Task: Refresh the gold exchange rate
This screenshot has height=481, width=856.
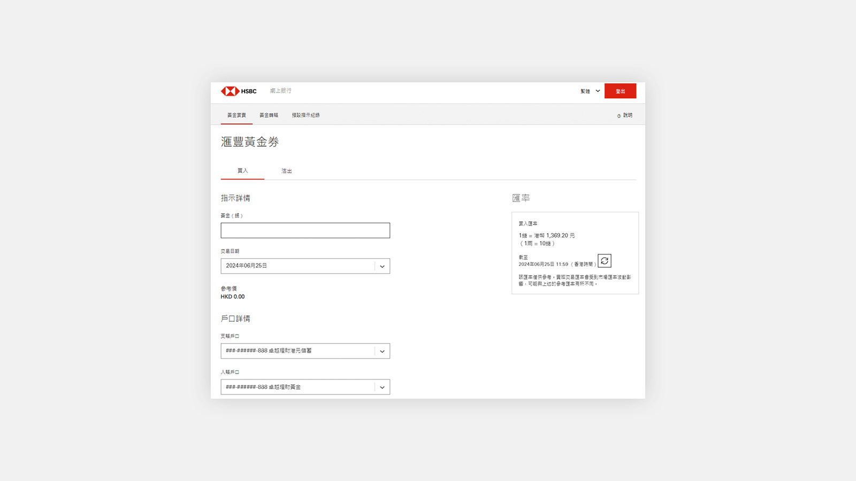Action: pos(605,261)
